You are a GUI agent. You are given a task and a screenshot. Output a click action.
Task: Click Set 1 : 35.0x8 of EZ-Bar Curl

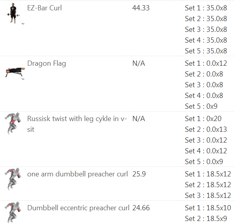click(x=206, y=8)
